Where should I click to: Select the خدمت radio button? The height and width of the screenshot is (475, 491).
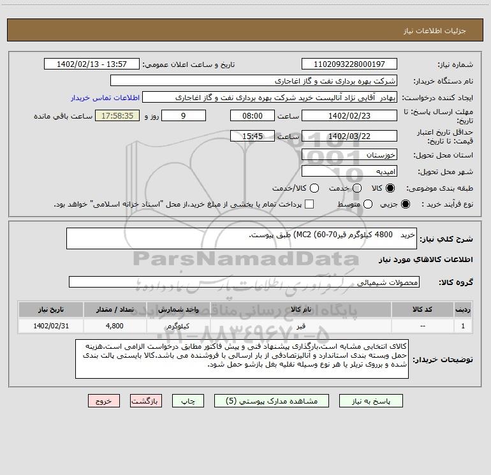click(357, 188)
